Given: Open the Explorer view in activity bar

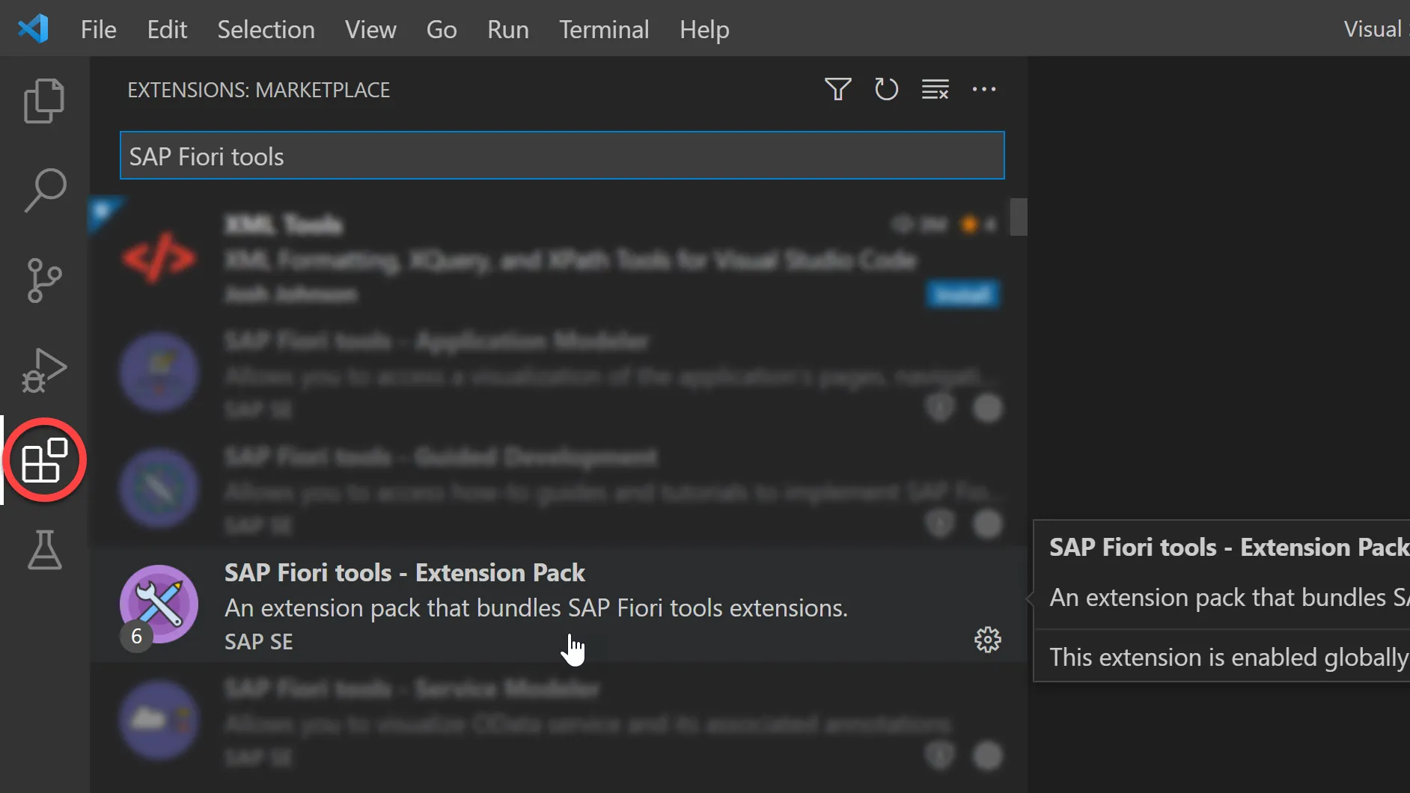Looking at the screenshot, I should pos(44,100).
